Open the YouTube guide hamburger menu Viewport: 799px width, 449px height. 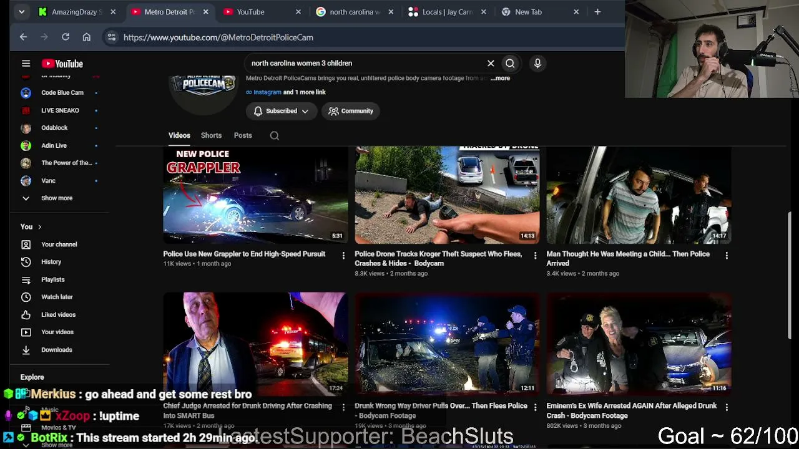[x=26, y=64]
